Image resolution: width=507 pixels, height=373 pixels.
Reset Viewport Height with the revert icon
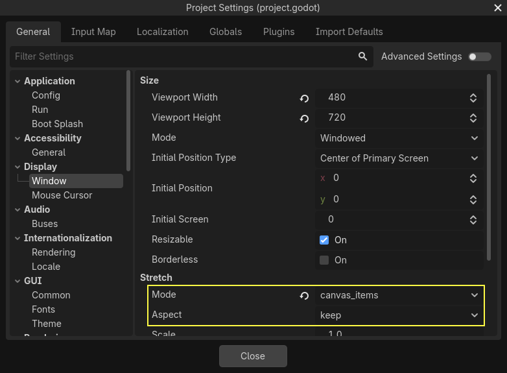pyautogui.click(x=304, y=119)
